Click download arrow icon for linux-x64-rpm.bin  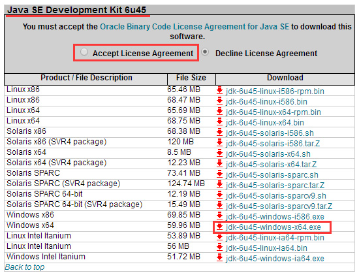pos(219,111)
